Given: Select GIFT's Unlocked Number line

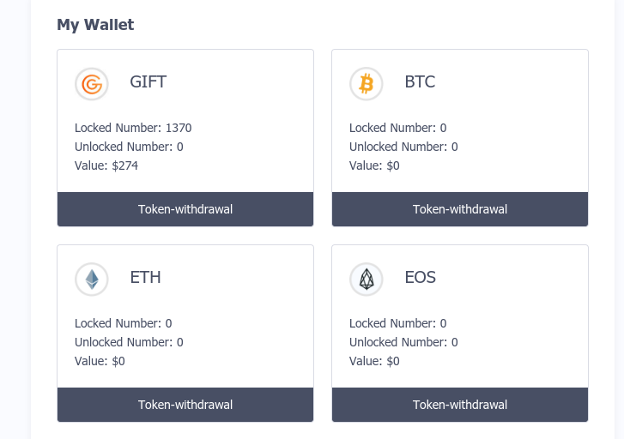Looking at the screenshot, I should click(129, 147).
